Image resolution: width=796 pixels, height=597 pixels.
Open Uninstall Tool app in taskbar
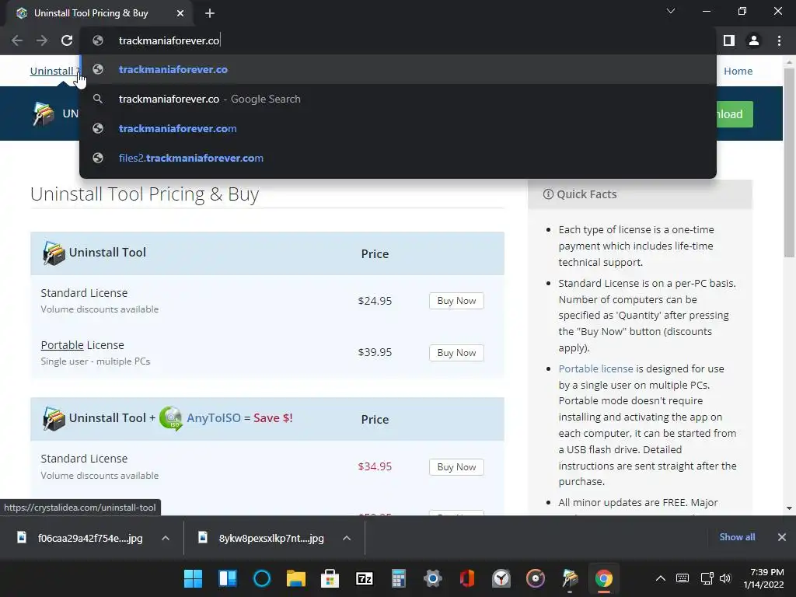point(570,578)
